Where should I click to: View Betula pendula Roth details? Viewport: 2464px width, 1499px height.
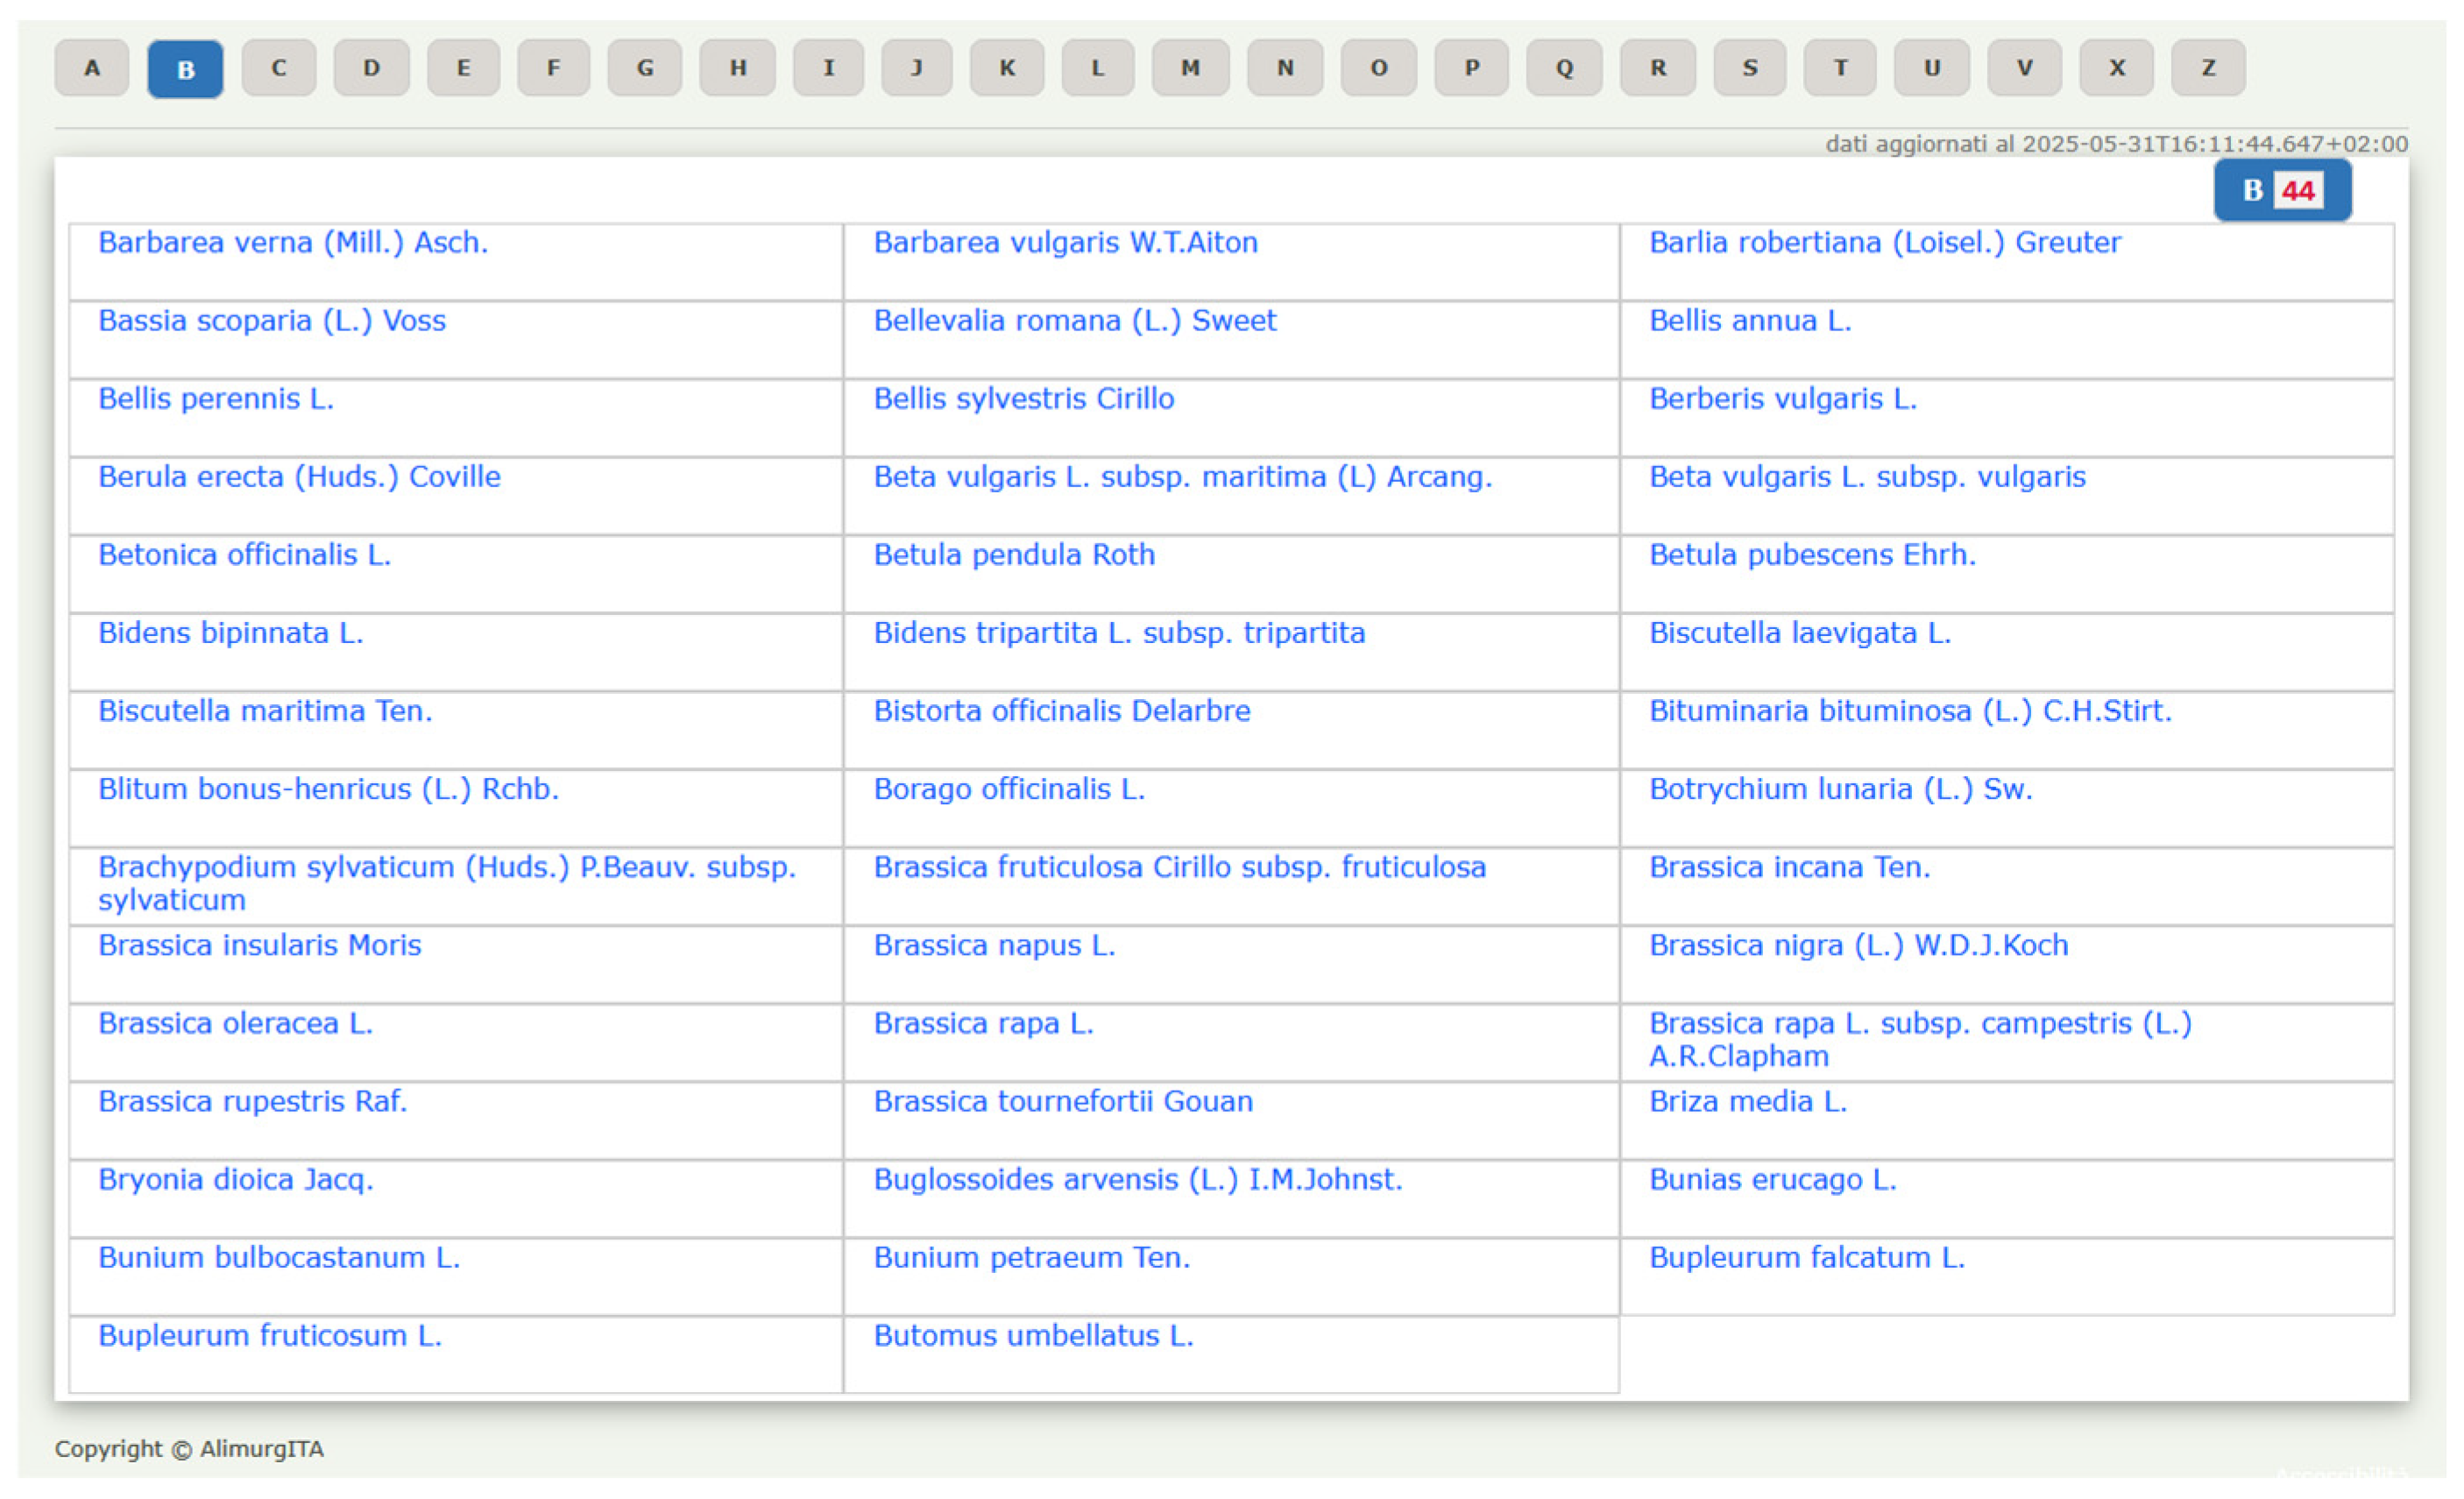[x=1013, y=554]
